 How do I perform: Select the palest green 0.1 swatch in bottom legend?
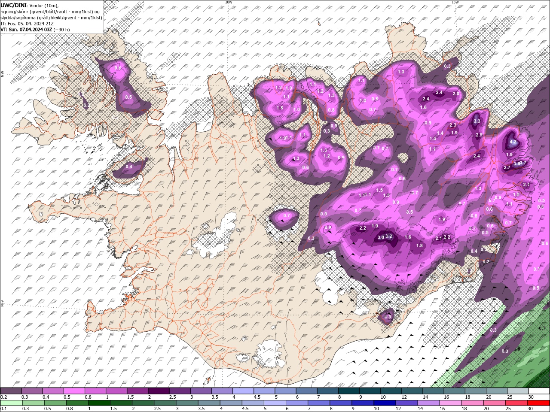[x=11, y=403]
